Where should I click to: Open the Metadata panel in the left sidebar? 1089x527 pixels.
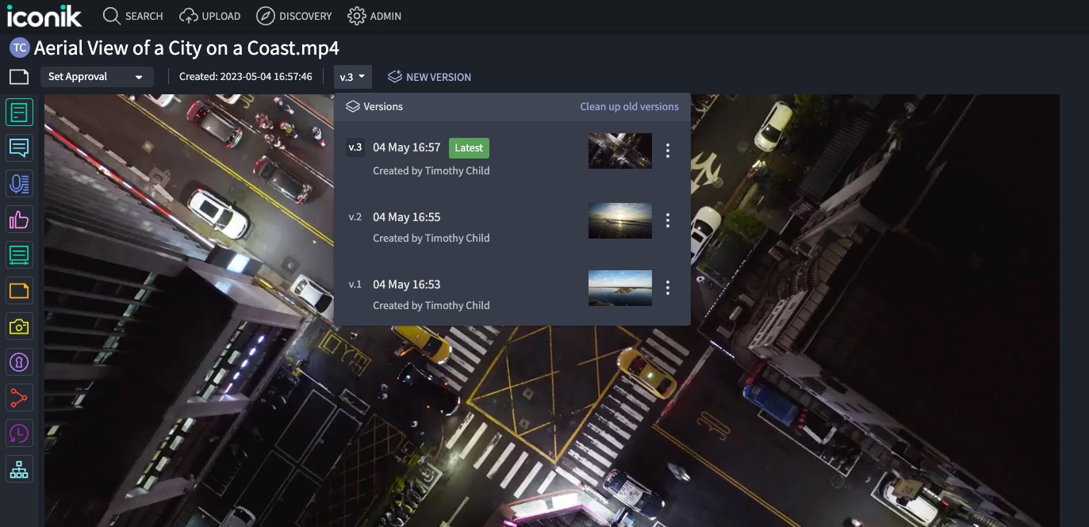pos(18,112)
